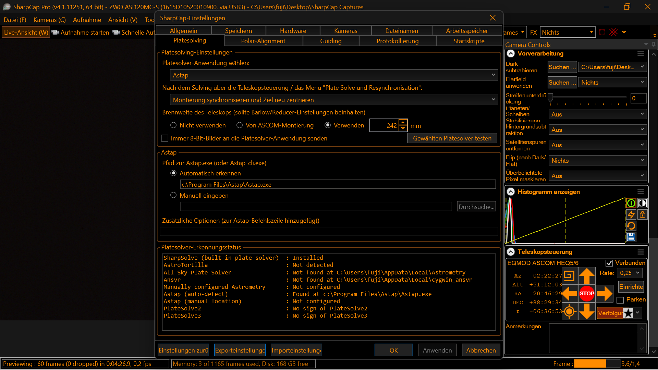Open the Flip (nach Dark/Flat) dropdown
The width and height of the screenshot is (658, 370).
tap(598, 161)
